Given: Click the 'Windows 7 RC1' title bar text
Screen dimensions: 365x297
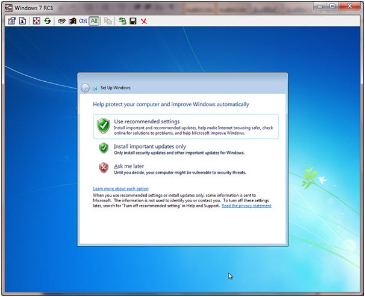Looking at the screenshot, I should (x=34, y=8).
